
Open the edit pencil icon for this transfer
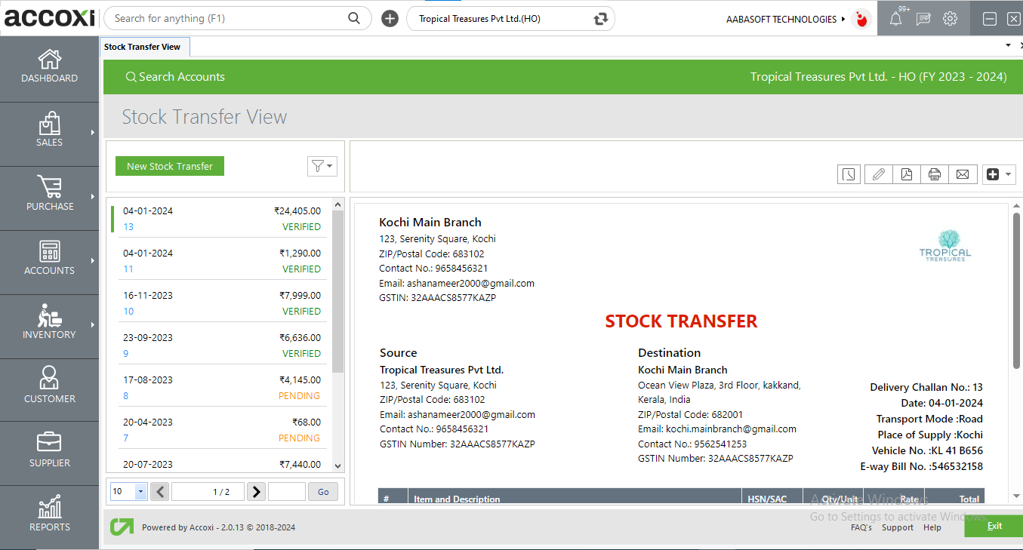pyautogui.click(x=878, y=174)
